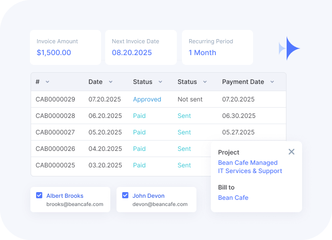332x240 pixels.
Task: Select the Invoice Amount $1,500.00 card
Action: (65, 47)
